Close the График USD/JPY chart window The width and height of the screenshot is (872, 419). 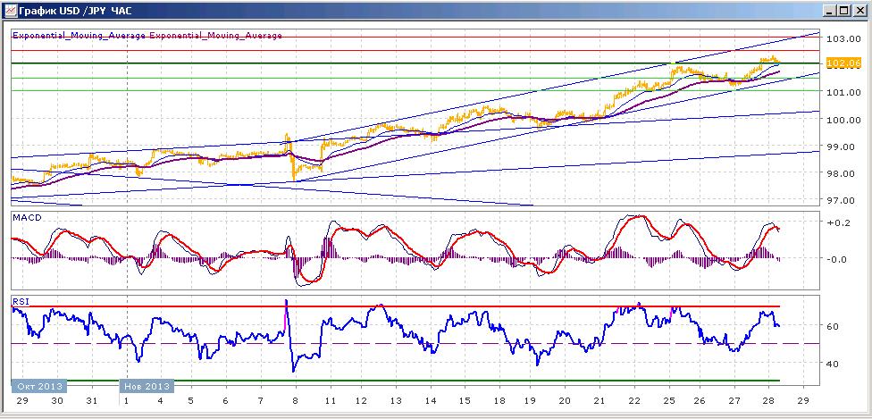click(859, 10)
